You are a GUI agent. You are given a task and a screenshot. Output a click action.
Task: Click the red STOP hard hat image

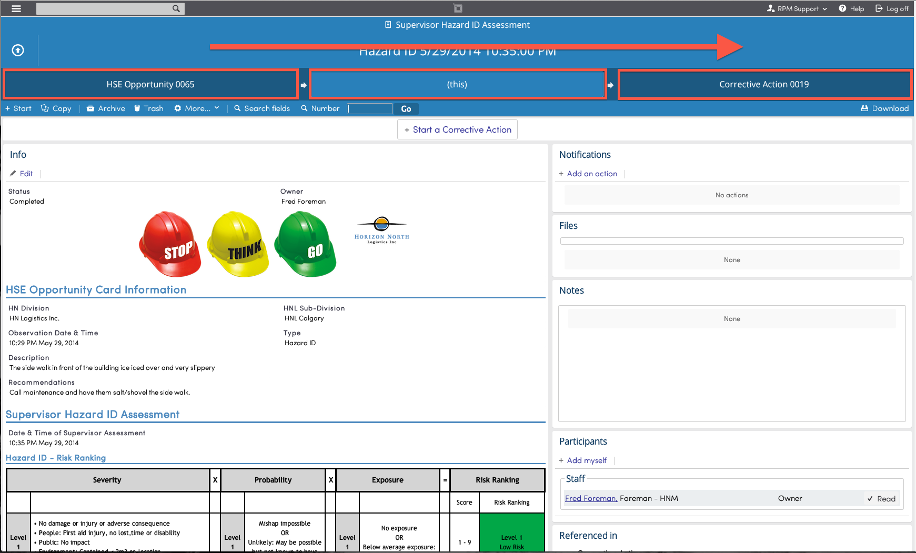coord(170,244)
